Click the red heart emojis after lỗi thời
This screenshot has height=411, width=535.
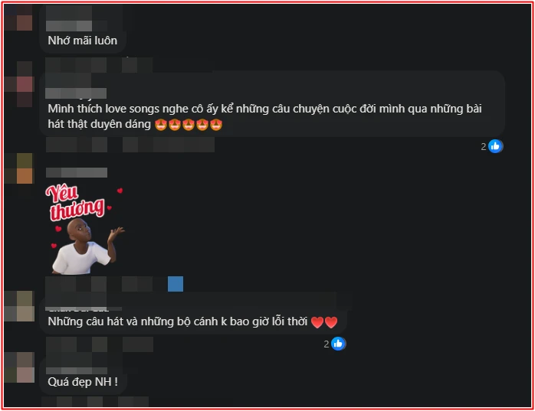[x=324, y=322]
